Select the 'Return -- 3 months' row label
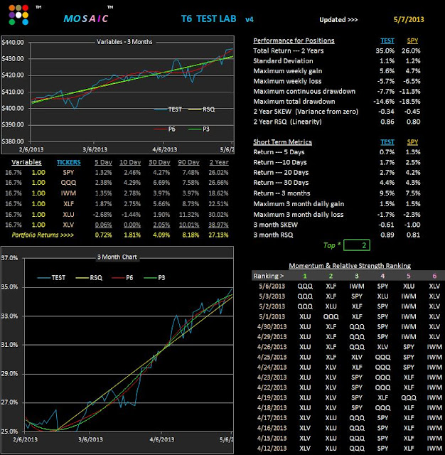 [x=282, y=193]
